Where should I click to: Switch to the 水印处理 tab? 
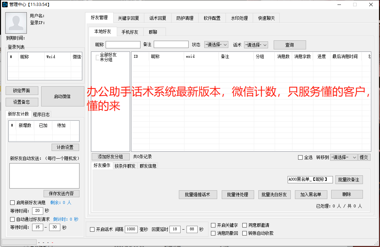239,18
